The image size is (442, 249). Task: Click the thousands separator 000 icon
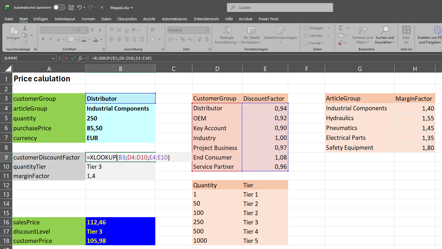pyautogui.click(x=190, y=39)
